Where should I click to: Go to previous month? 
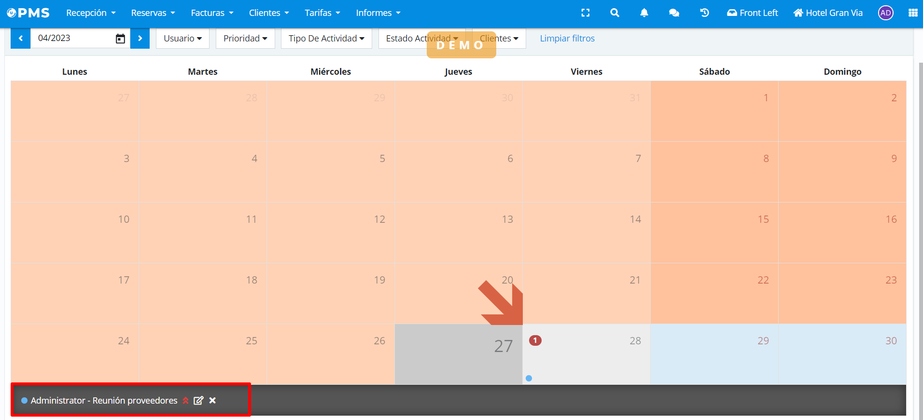click(x=21, y=39)
